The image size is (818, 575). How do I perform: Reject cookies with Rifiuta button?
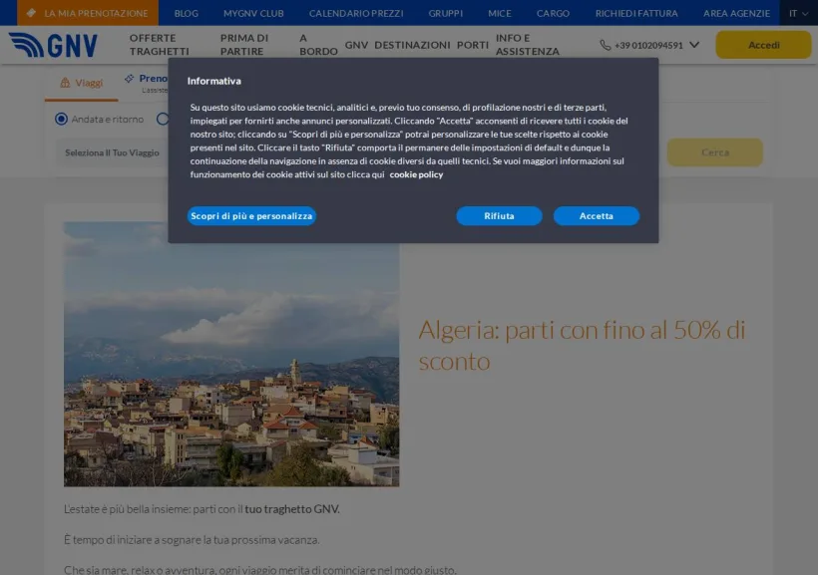(x=499, y=216)
